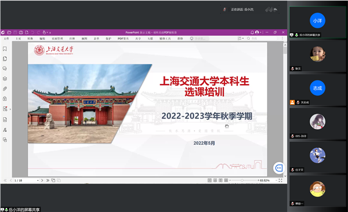Image resolution: width=348 pixels, height=212 pixels.
Task: Click the New document icon in title bar
Action: pos(27,32)
